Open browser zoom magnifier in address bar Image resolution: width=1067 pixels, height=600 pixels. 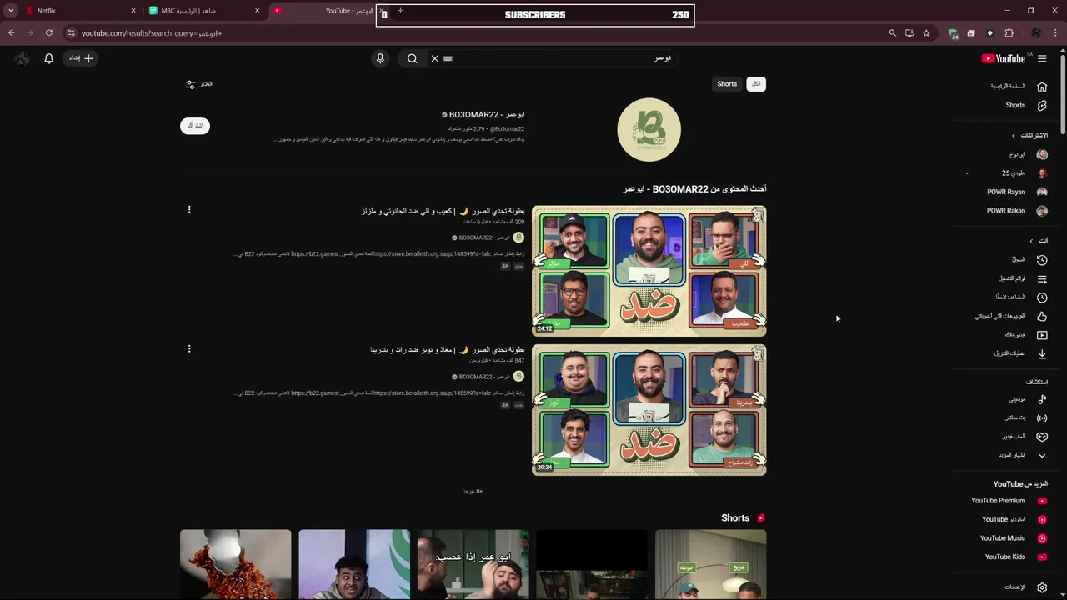point(893,33)
